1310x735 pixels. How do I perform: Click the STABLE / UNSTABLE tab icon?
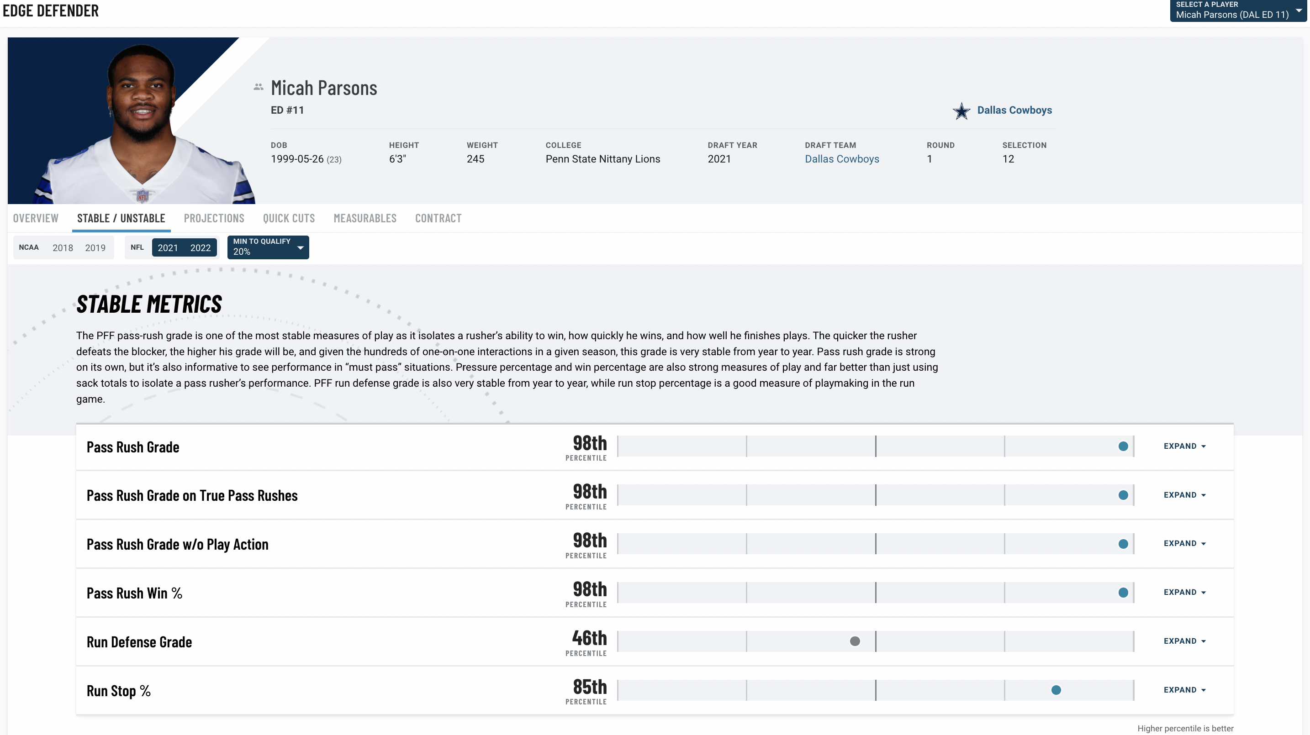point(121,218)
